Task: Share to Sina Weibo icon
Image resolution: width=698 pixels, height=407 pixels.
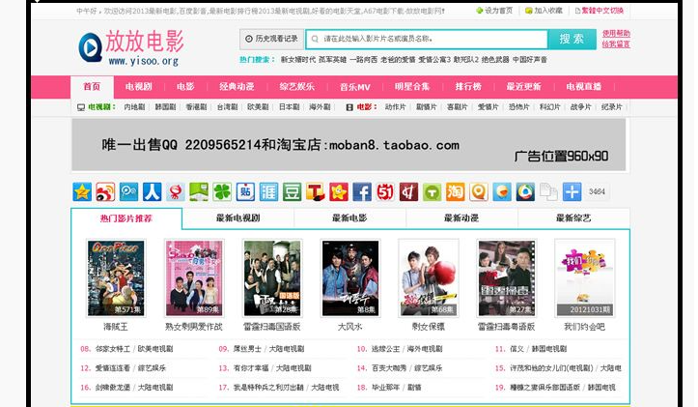Action: (105, 191)
